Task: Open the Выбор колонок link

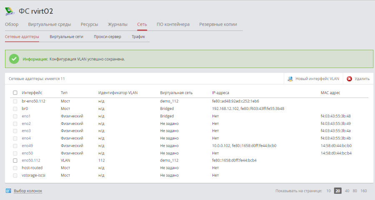Action: [x=28, y=191]
